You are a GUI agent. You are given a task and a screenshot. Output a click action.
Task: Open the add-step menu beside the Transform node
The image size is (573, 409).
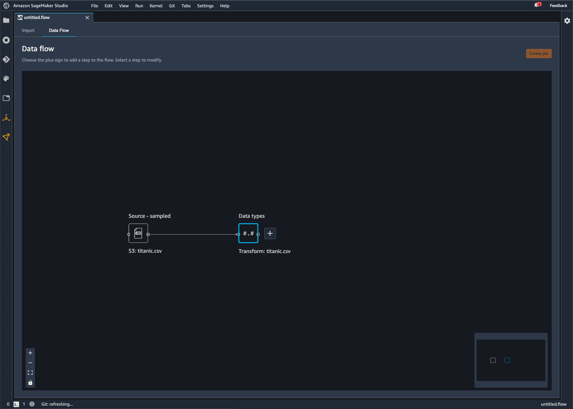[x=270, y=233]
